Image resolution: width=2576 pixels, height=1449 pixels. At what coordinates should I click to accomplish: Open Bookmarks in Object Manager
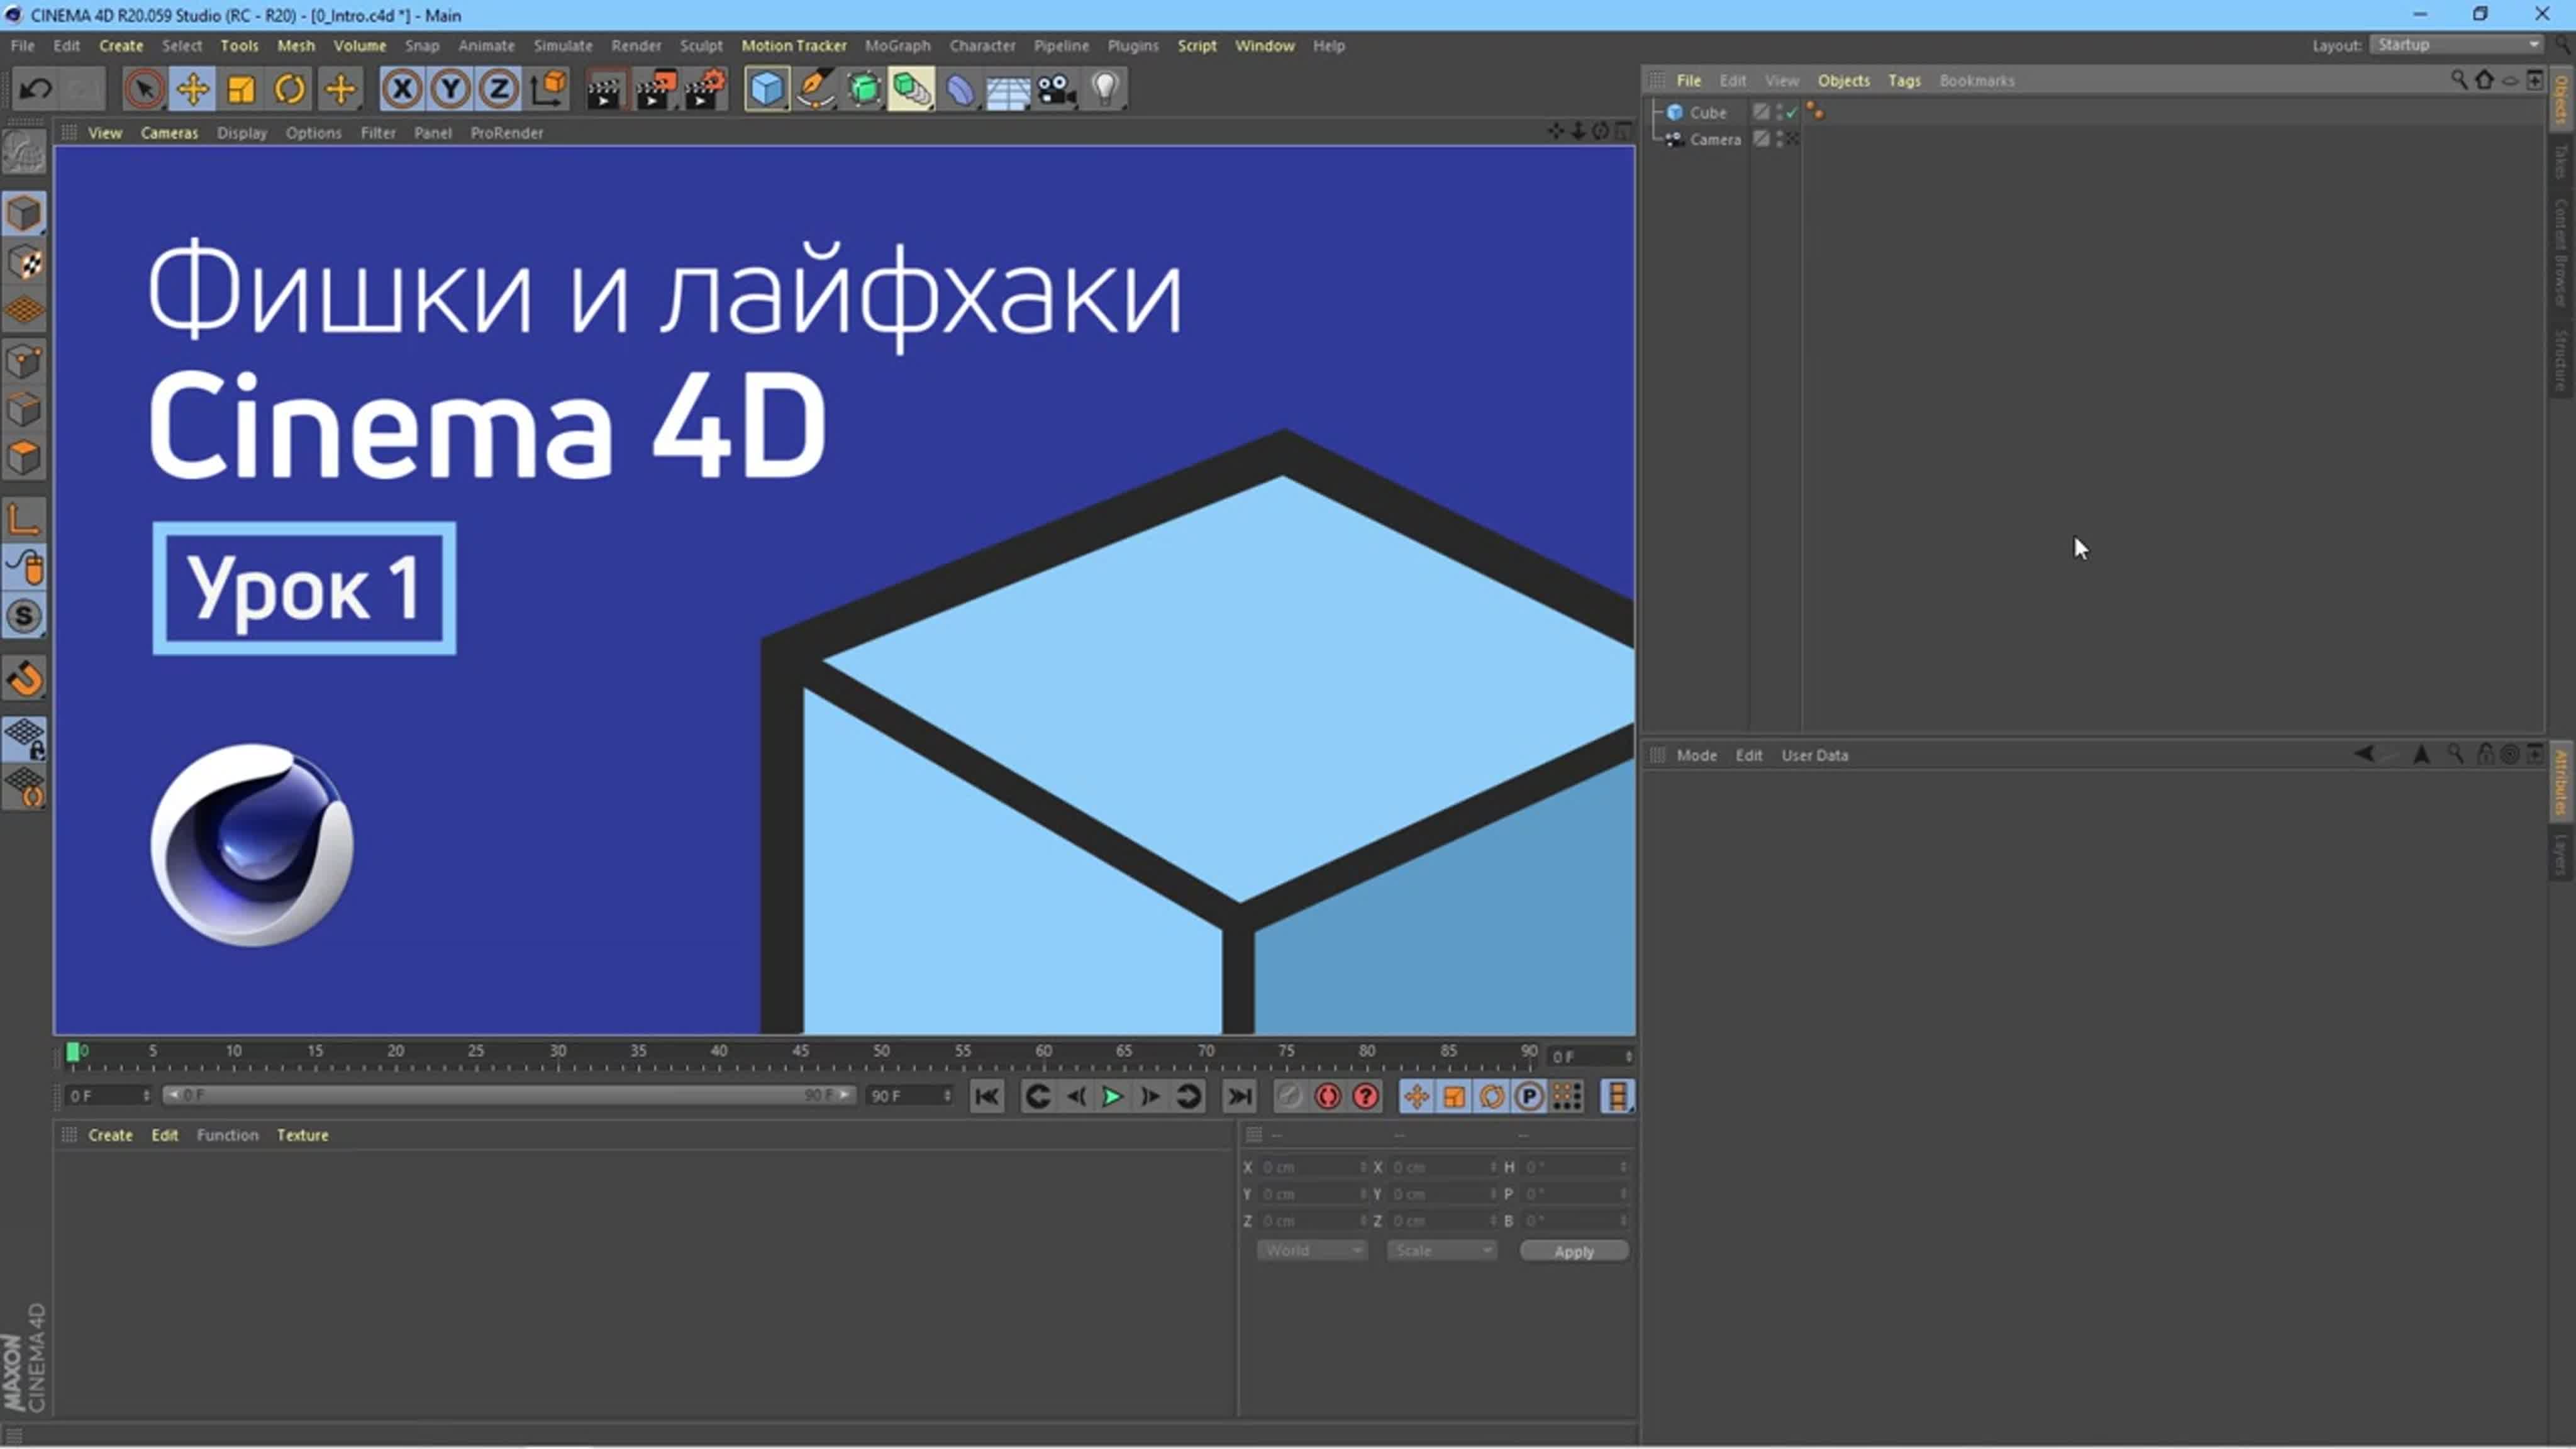(x=1977, y=81)
